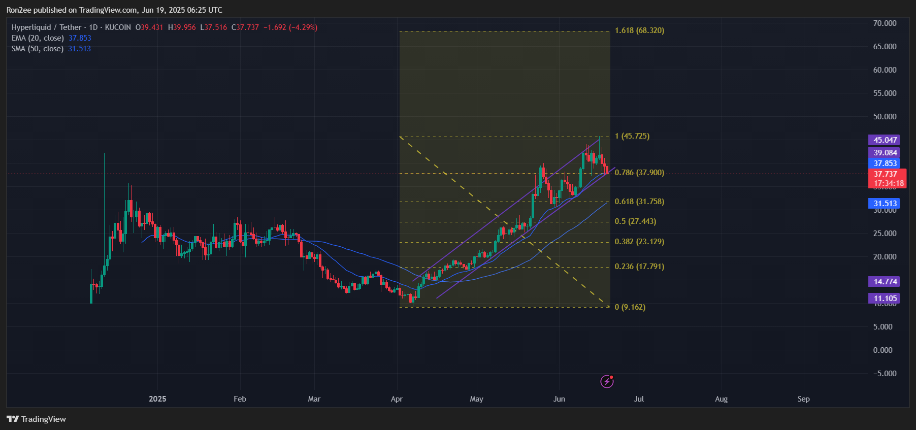Click the Jun label on time axis

(x=559, y=399)
